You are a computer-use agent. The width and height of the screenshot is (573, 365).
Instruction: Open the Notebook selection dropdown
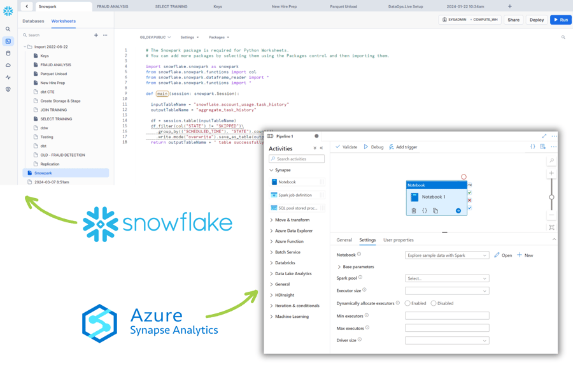[447, 255]
